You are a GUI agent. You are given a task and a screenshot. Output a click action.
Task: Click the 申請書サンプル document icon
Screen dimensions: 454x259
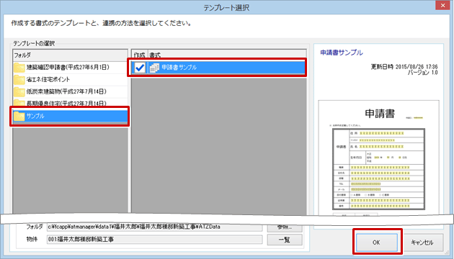pos(154,68)
